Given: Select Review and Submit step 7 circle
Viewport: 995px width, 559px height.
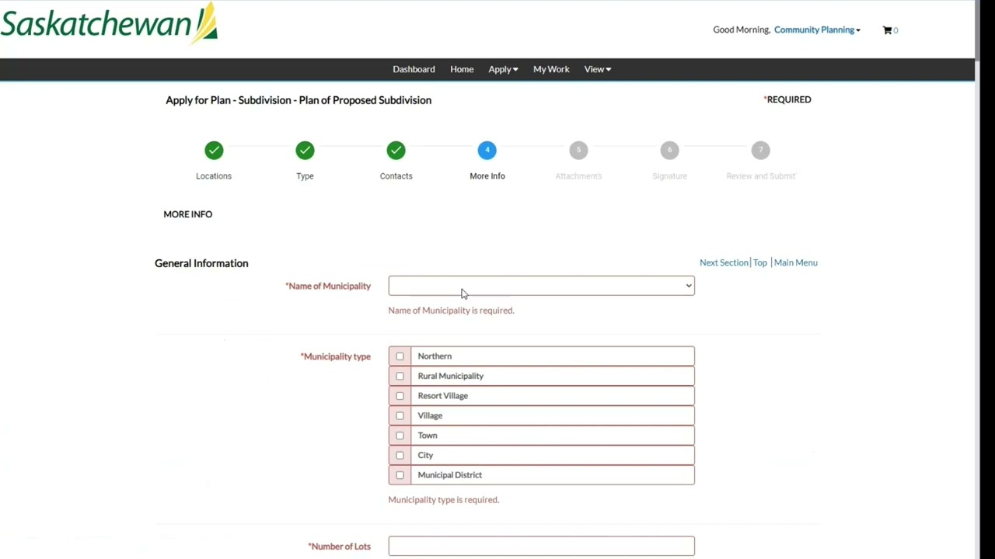Looking at the screenshot, I should point(760,150).
